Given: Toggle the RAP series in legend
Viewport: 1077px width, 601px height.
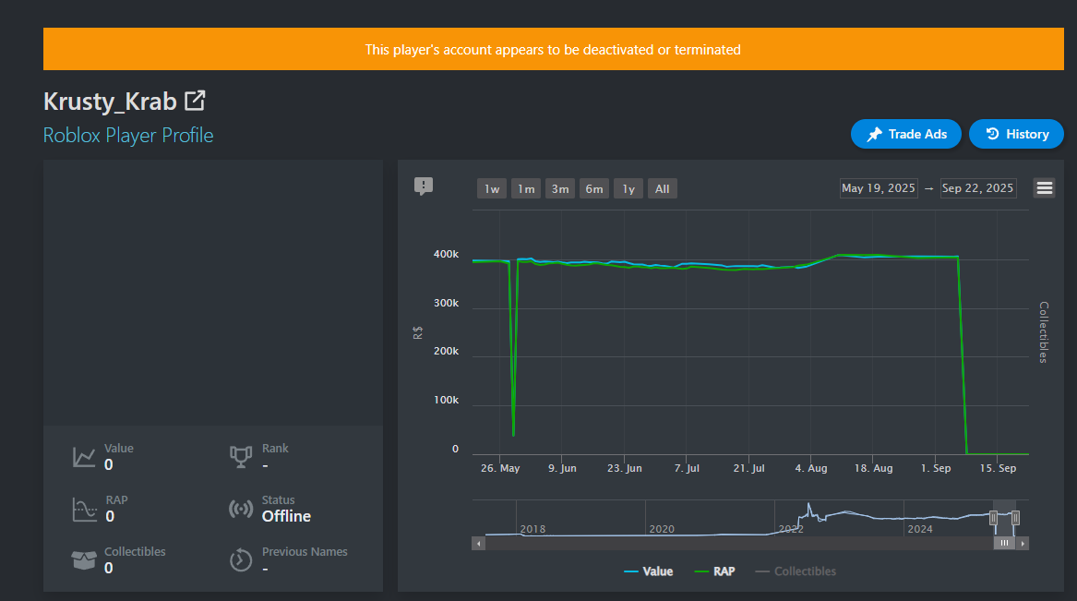Looking at the screenshot, I should pos(714,571).
